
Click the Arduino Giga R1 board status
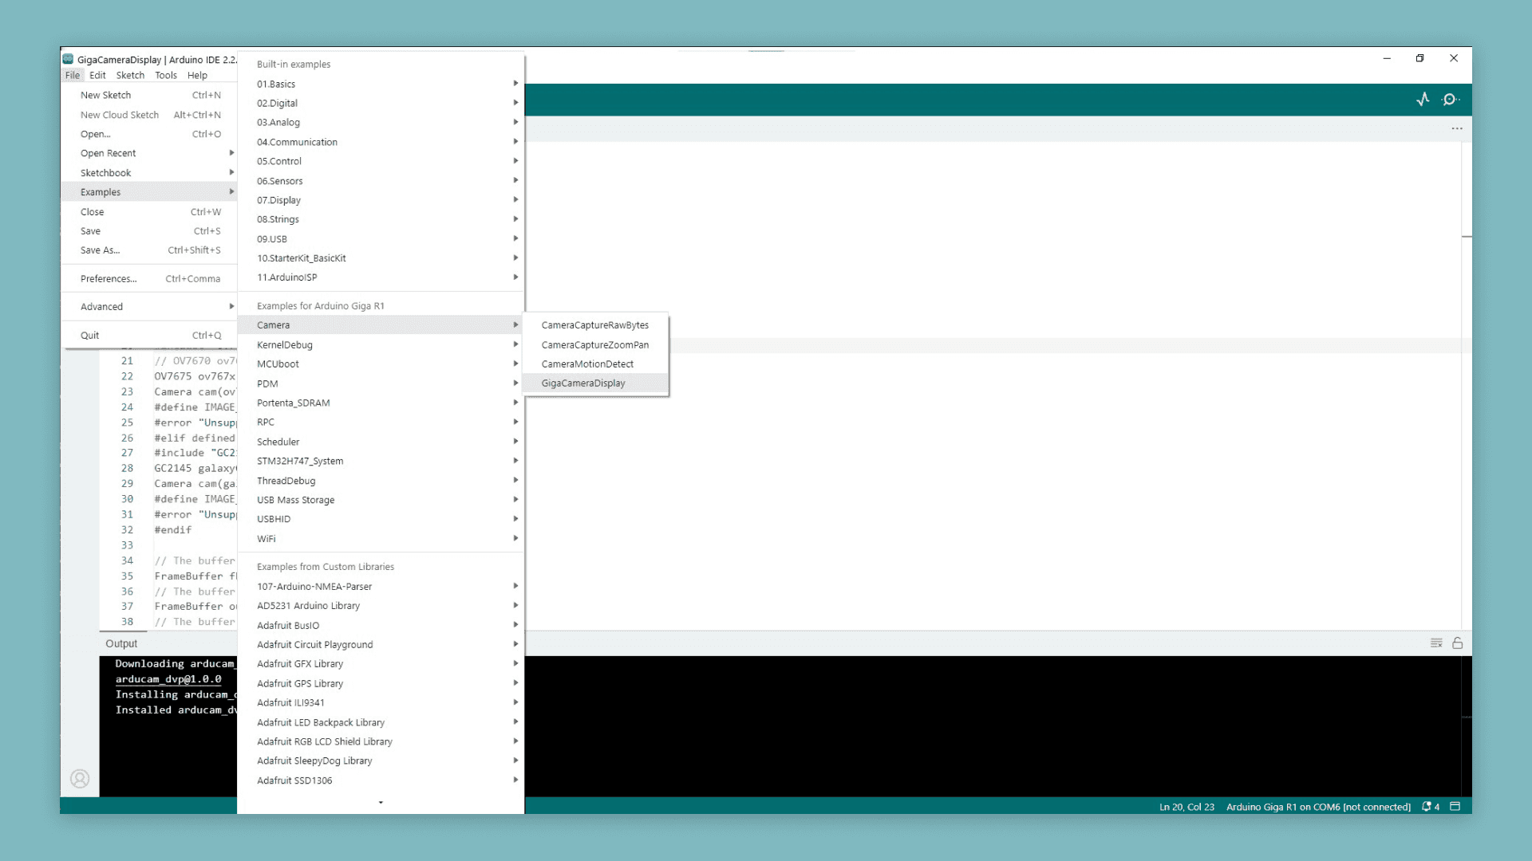(1318, 807)
